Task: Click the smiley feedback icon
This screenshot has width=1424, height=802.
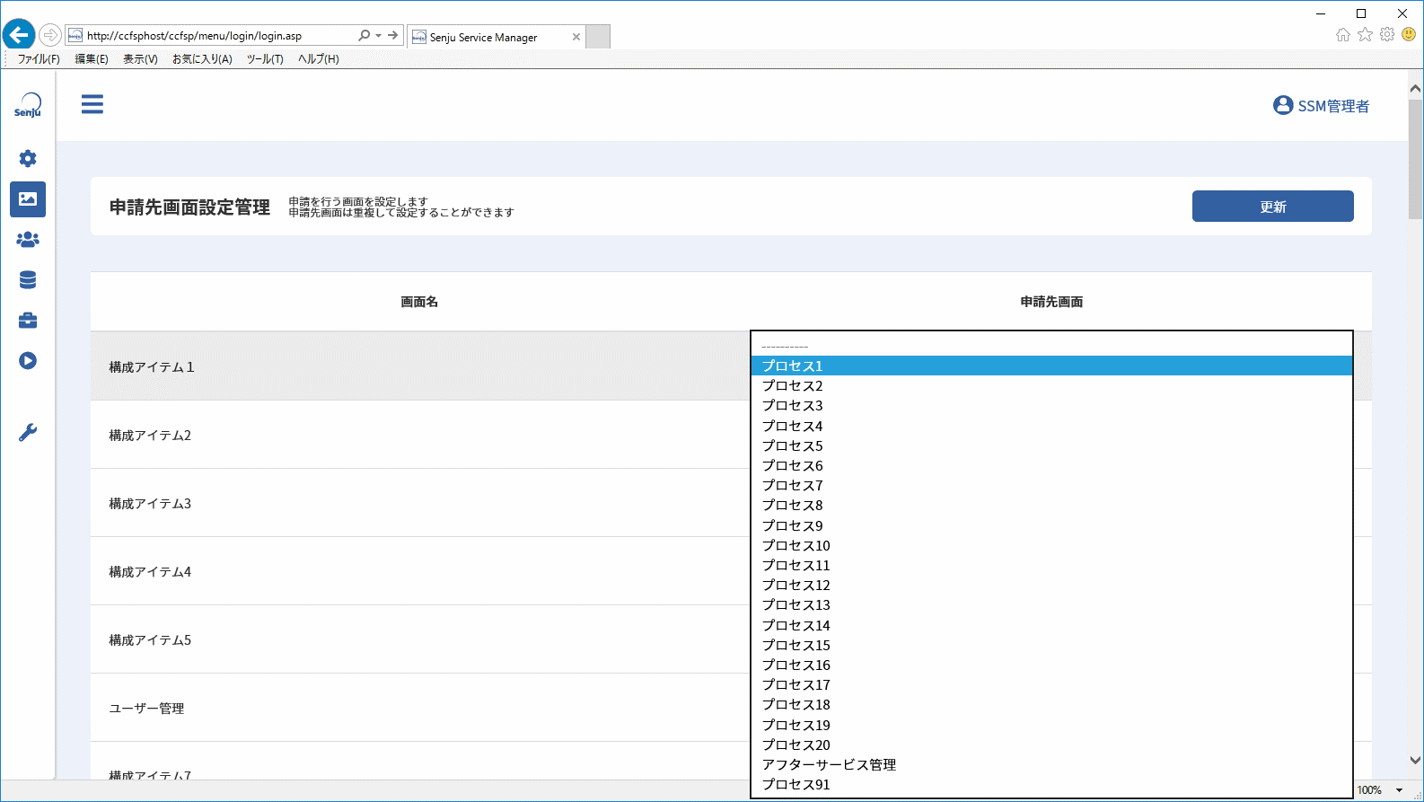Action: [x=1409, y=35]
